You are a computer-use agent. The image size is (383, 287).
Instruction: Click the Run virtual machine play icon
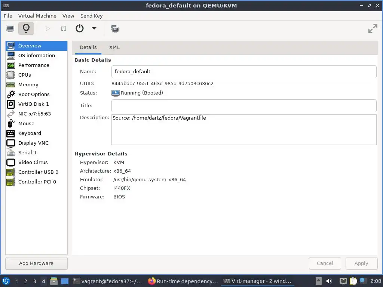point(48,28)
